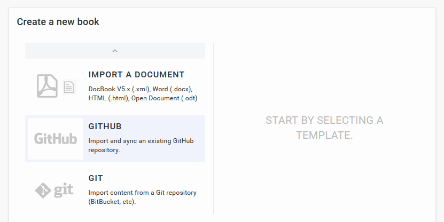Click the gray scroll-up bar left of its chevron
Image resolution: width=444 pixels, height=222 pixels.
click(x=64, y=51)
